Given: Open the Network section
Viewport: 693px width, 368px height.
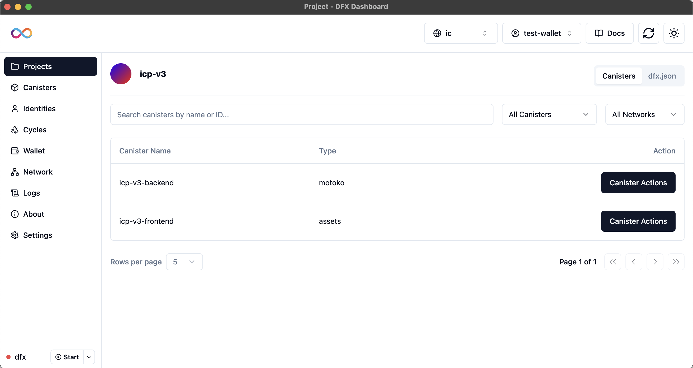Looking at the screenshot, I should [38, 172].
